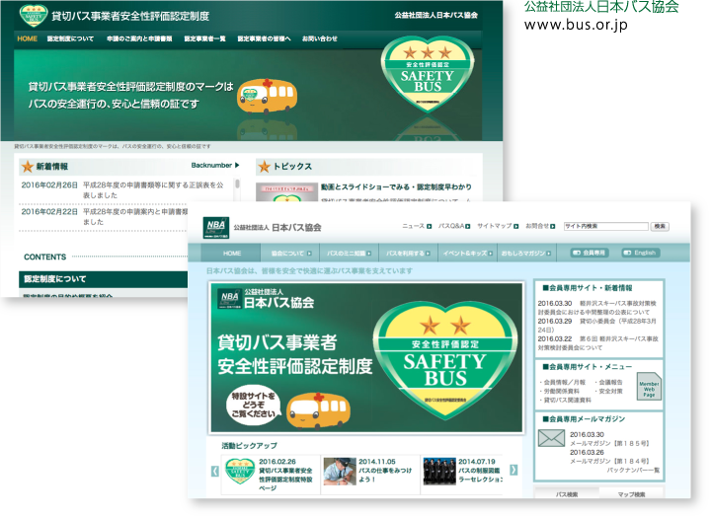Click the three-star SAFETY BUS badge in rear banner
711x518 pixels.
pyautogui.click(x=428, y=74)
